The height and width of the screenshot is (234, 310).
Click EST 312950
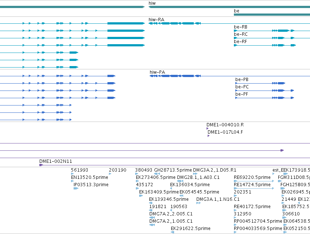[242, 214]
